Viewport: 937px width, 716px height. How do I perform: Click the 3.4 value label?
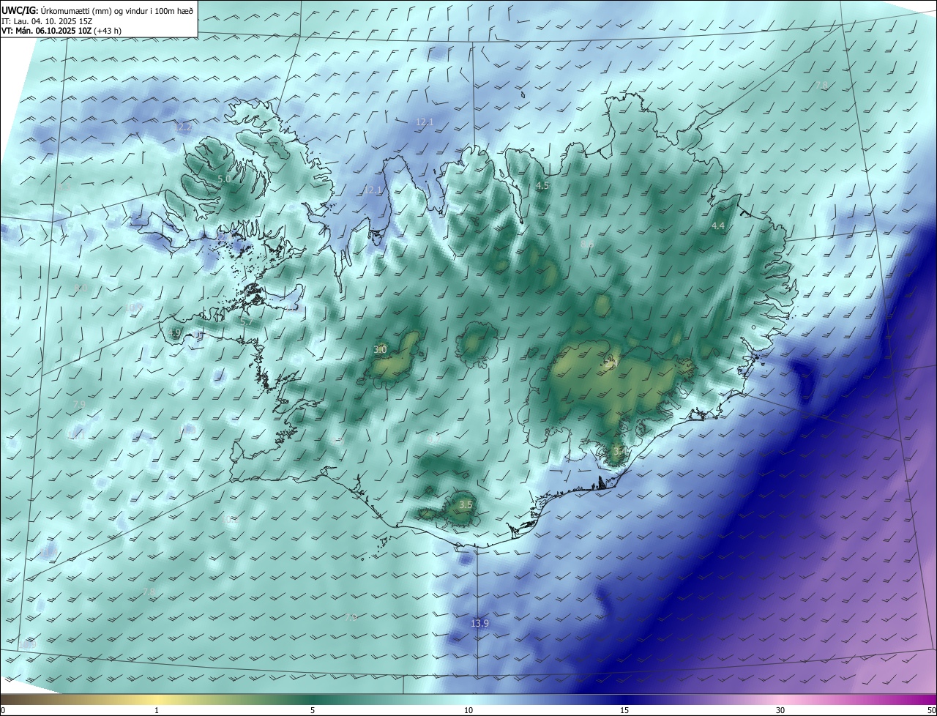(620, 452)
